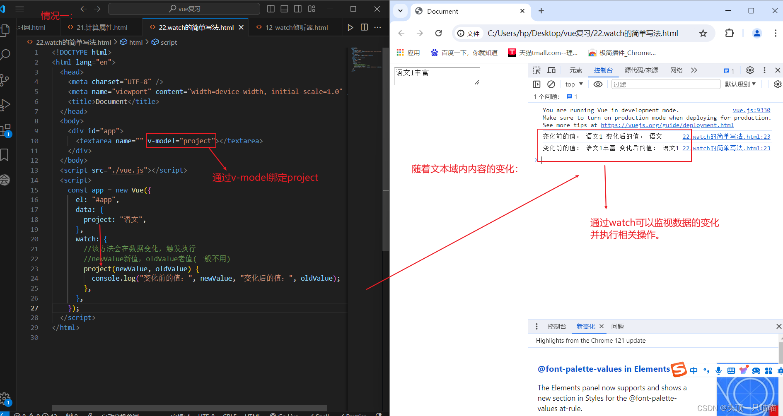Open drawer more tools three-dot menu
Image resolution: width=783 pixels, height=416 pixels.
(536, 326)
